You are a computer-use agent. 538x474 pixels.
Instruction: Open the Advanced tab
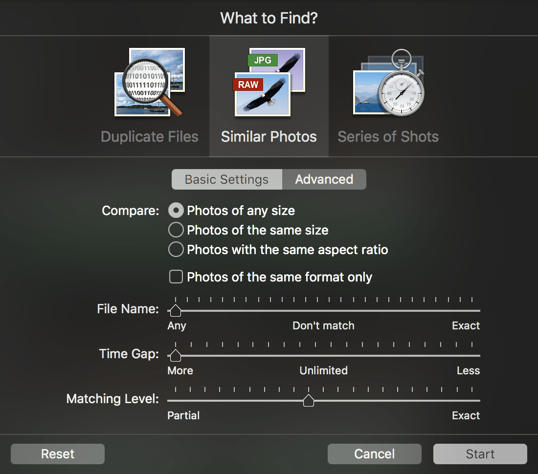(324, 179)
